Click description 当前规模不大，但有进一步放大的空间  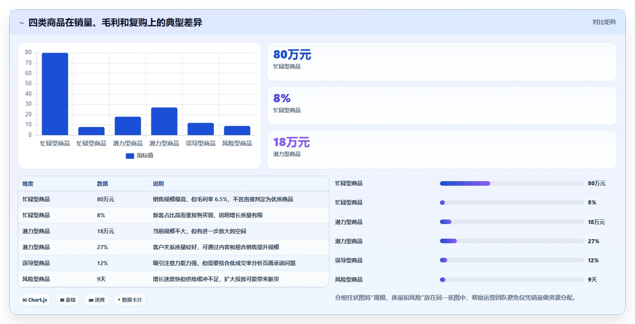click(x=200, y=231)
